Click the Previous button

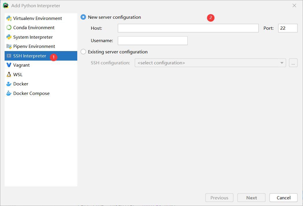pyautogui.click(x=219, y=198)
